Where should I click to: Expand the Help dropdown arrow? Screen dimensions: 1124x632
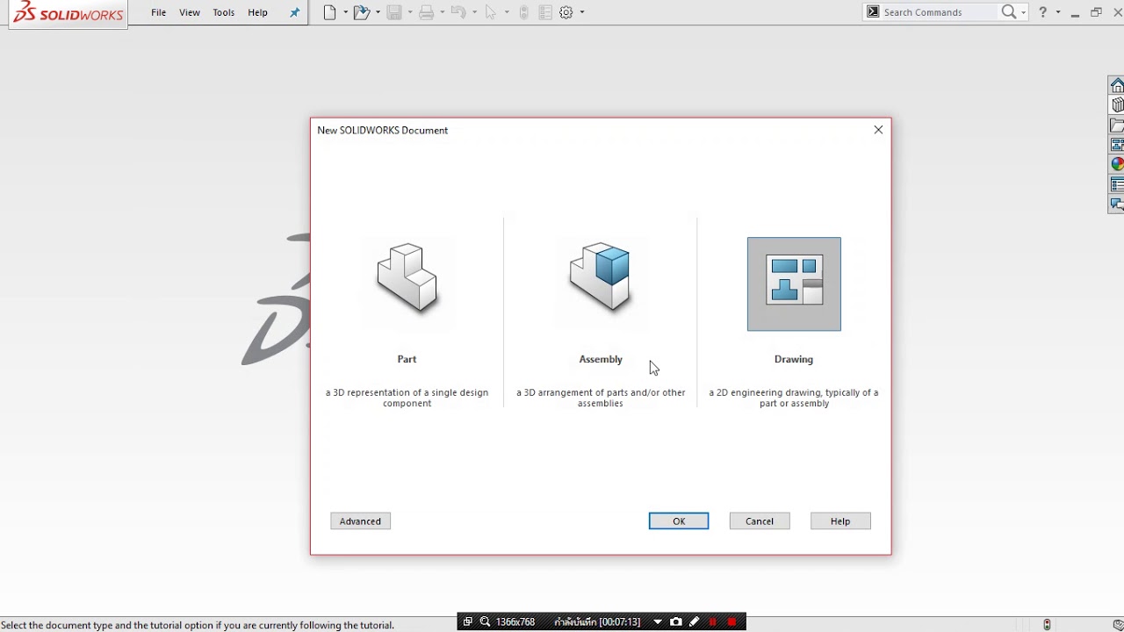1057,12
